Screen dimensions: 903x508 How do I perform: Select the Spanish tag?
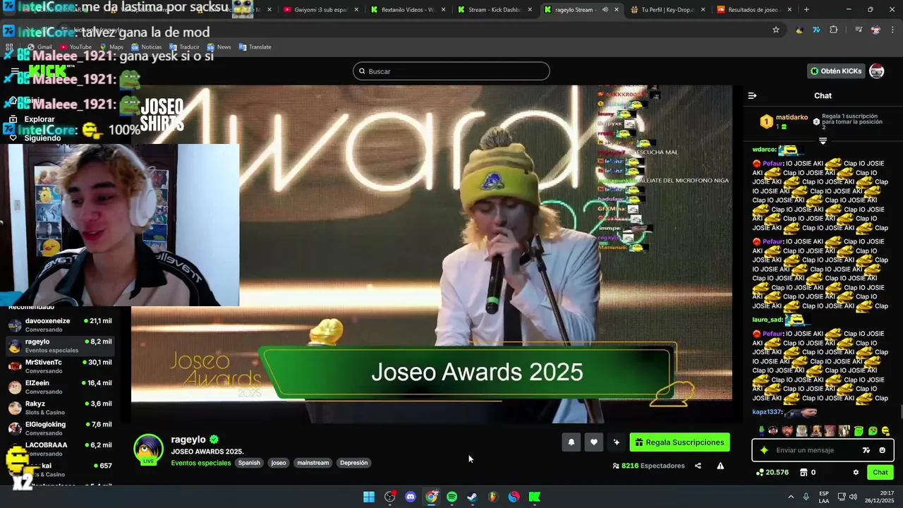point(249,463)
